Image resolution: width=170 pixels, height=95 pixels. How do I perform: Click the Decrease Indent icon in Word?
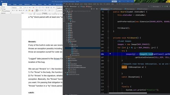coord(46,8)
